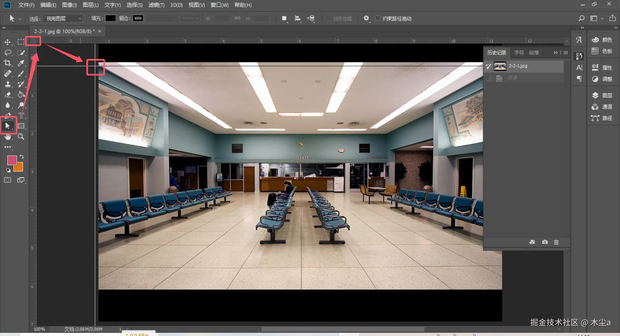Toggle the 对齐边缘 checkbox
620x336 pixels.
(x=328, y=18)
